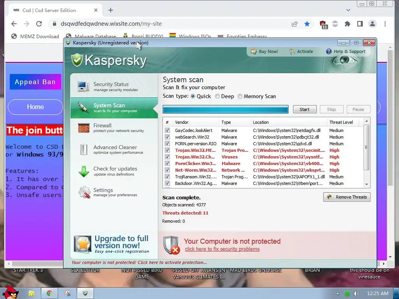Image resolution: width=399 pixels, height=299 pixels.
Task: Click the Remove Threats button
Action: coord(347,197)
